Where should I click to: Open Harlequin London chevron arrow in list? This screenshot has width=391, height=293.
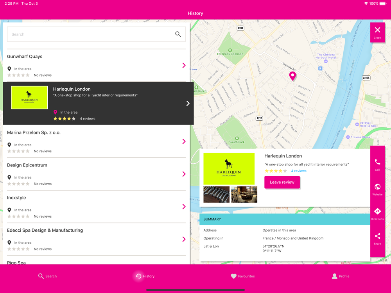(x=188, y=104)
